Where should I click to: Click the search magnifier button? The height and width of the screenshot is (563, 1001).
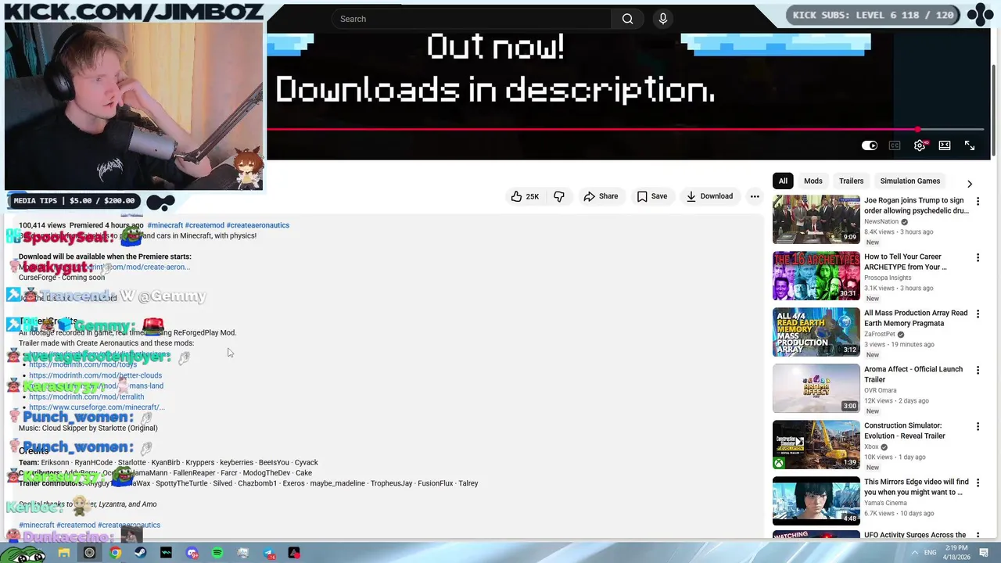pyautogui.click(x=627, y=19)
